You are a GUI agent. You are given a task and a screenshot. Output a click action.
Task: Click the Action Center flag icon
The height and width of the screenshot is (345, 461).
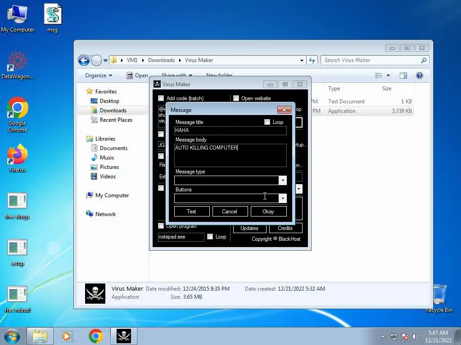pyautogui.click(x=405, y=336)
